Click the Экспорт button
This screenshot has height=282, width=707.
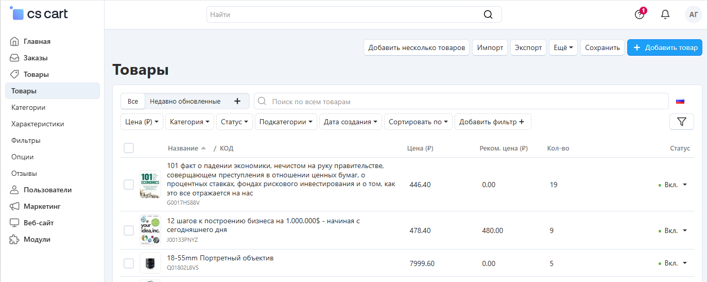[x=528, y=47]
